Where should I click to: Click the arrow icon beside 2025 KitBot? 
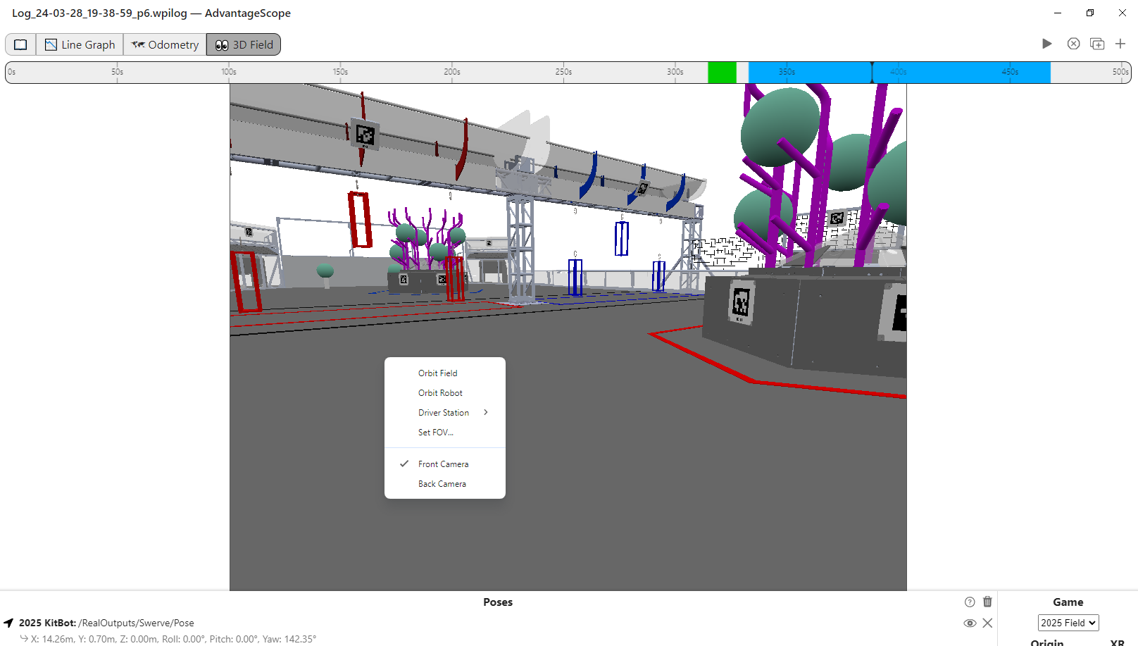pos(8,623)
